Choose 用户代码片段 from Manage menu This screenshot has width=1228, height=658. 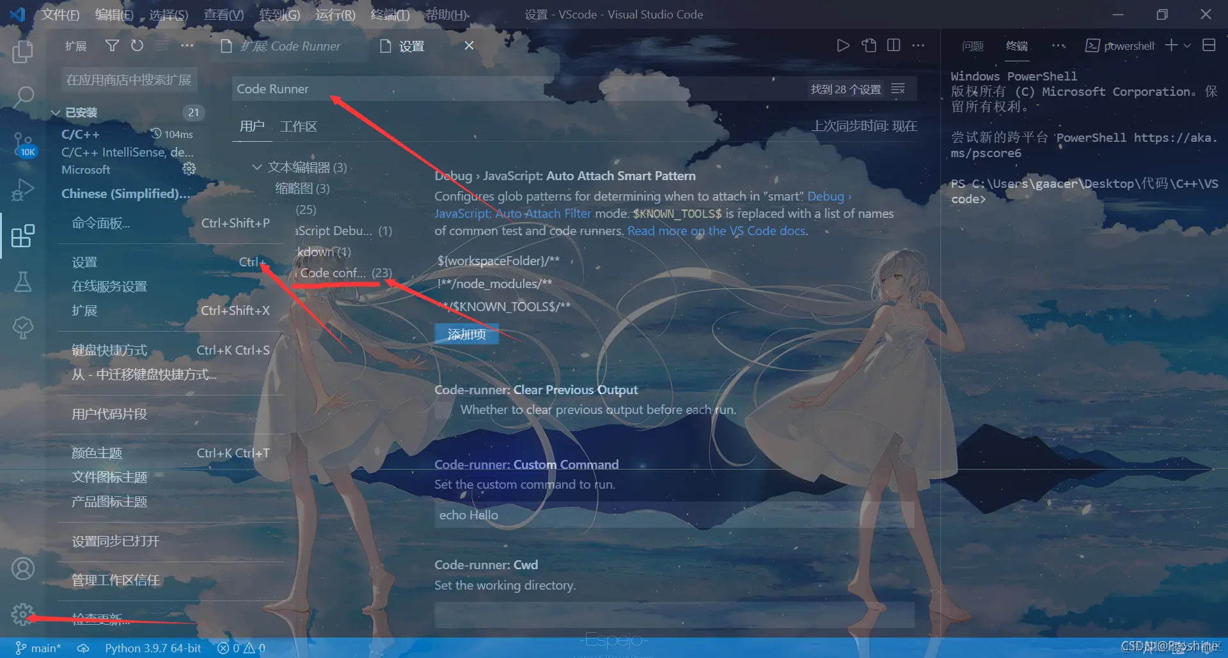pyautogui.click(x=171, y=414)
